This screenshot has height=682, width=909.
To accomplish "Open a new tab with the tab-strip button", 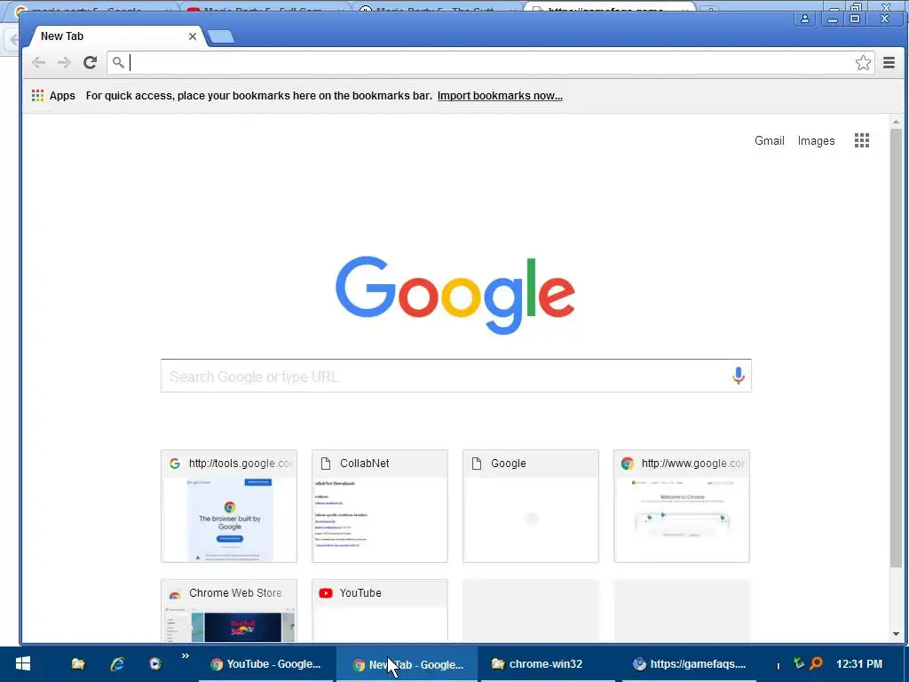I will [x=221, y=36].
